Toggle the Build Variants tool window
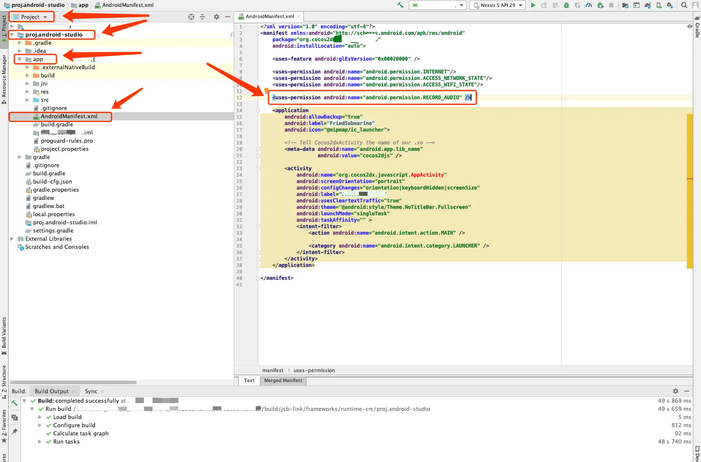The image size is (701, 462). coord(4,336)
